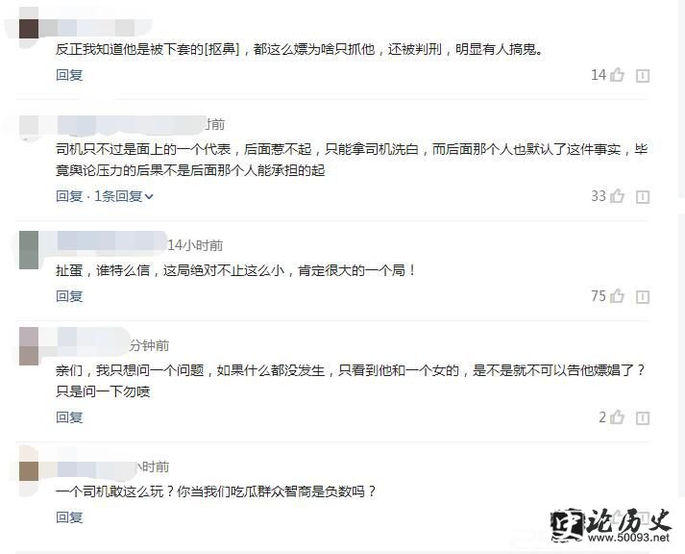Like the comment with 33 thumbs up
This screenshot has height=554, width=685.
(617, 196)
